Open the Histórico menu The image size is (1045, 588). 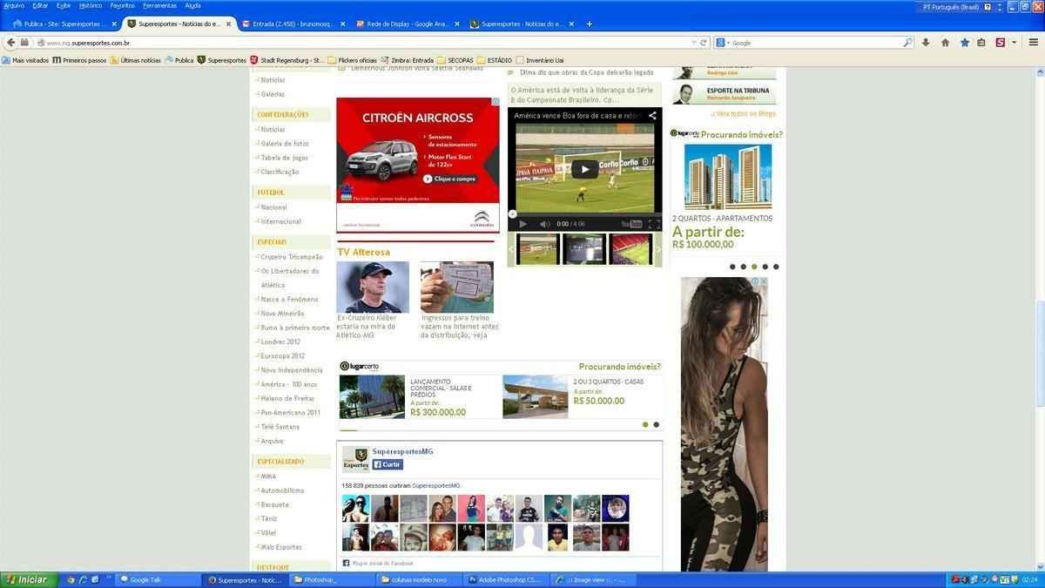click(x=91, y=5)
